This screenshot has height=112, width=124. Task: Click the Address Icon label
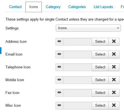click(x=16, y=42)
